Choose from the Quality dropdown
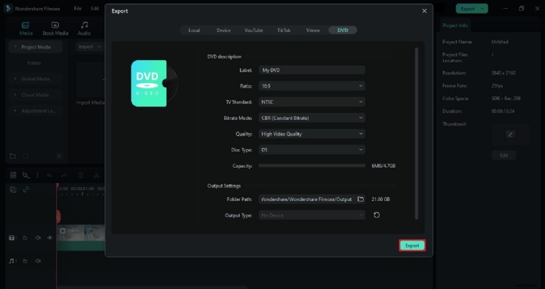Screen dimensions: 545x289 [x=312, y=134]
